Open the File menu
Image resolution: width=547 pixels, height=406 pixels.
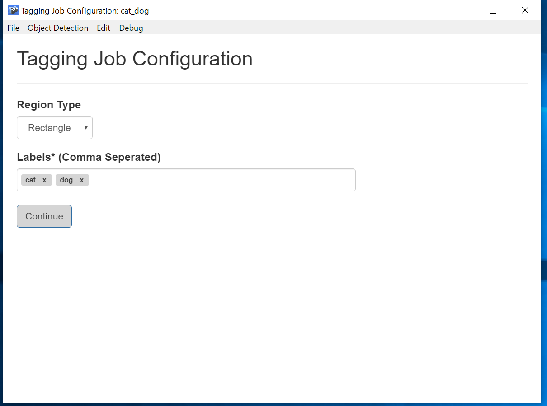(x=14, y=28)
